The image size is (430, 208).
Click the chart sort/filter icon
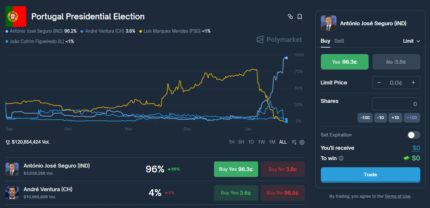[294, 142]
